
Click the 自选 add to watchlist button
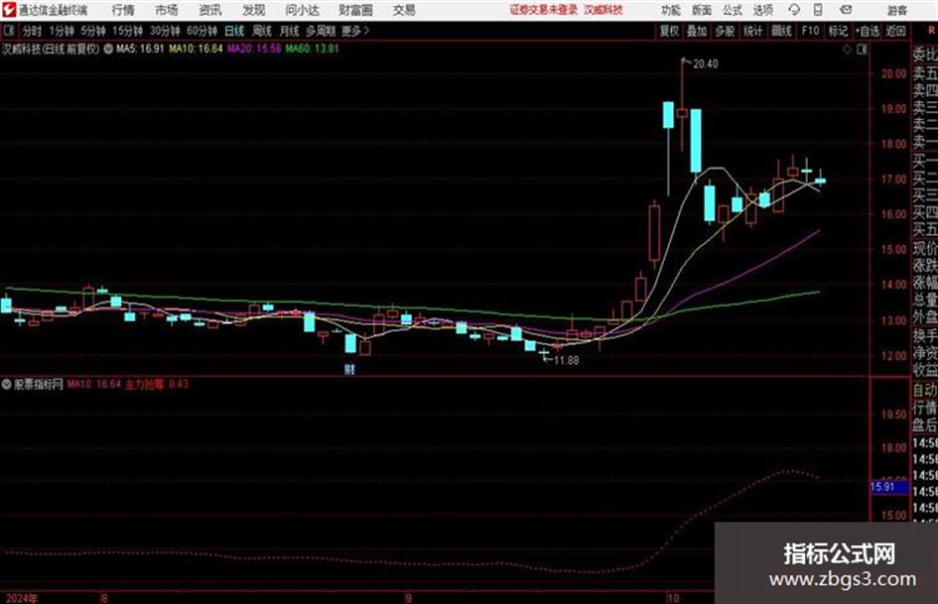coord(867,31)
